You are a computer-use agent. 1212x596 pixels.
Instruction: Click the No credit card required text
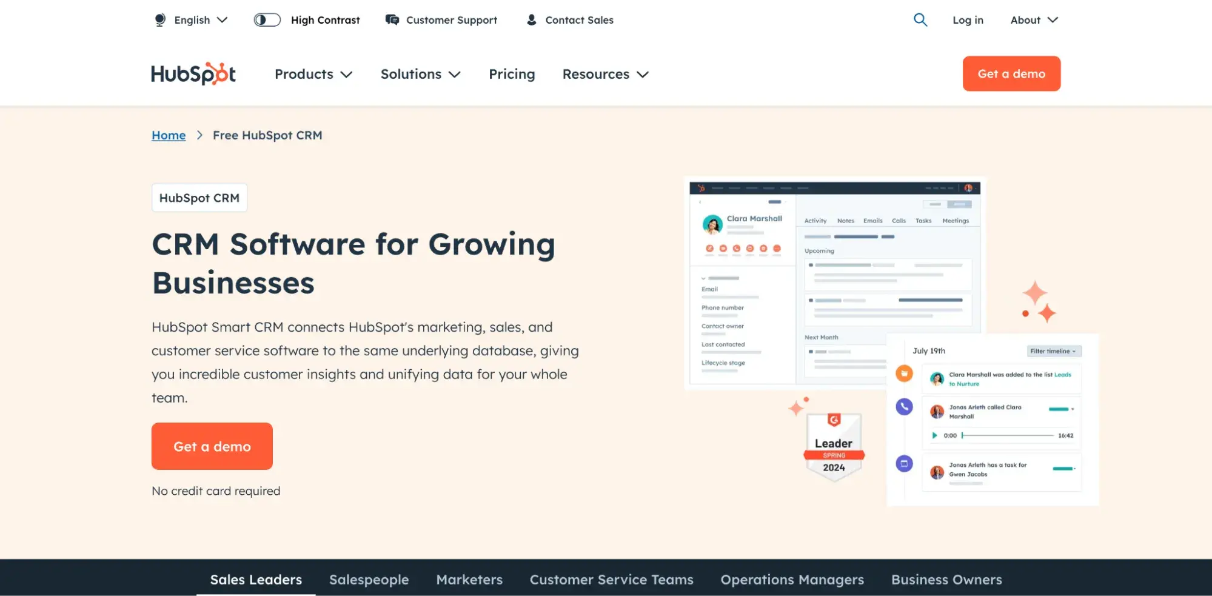(216, 491)
